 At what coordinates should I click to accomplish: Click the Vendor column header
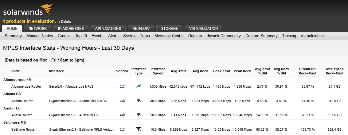coord(122,71)
